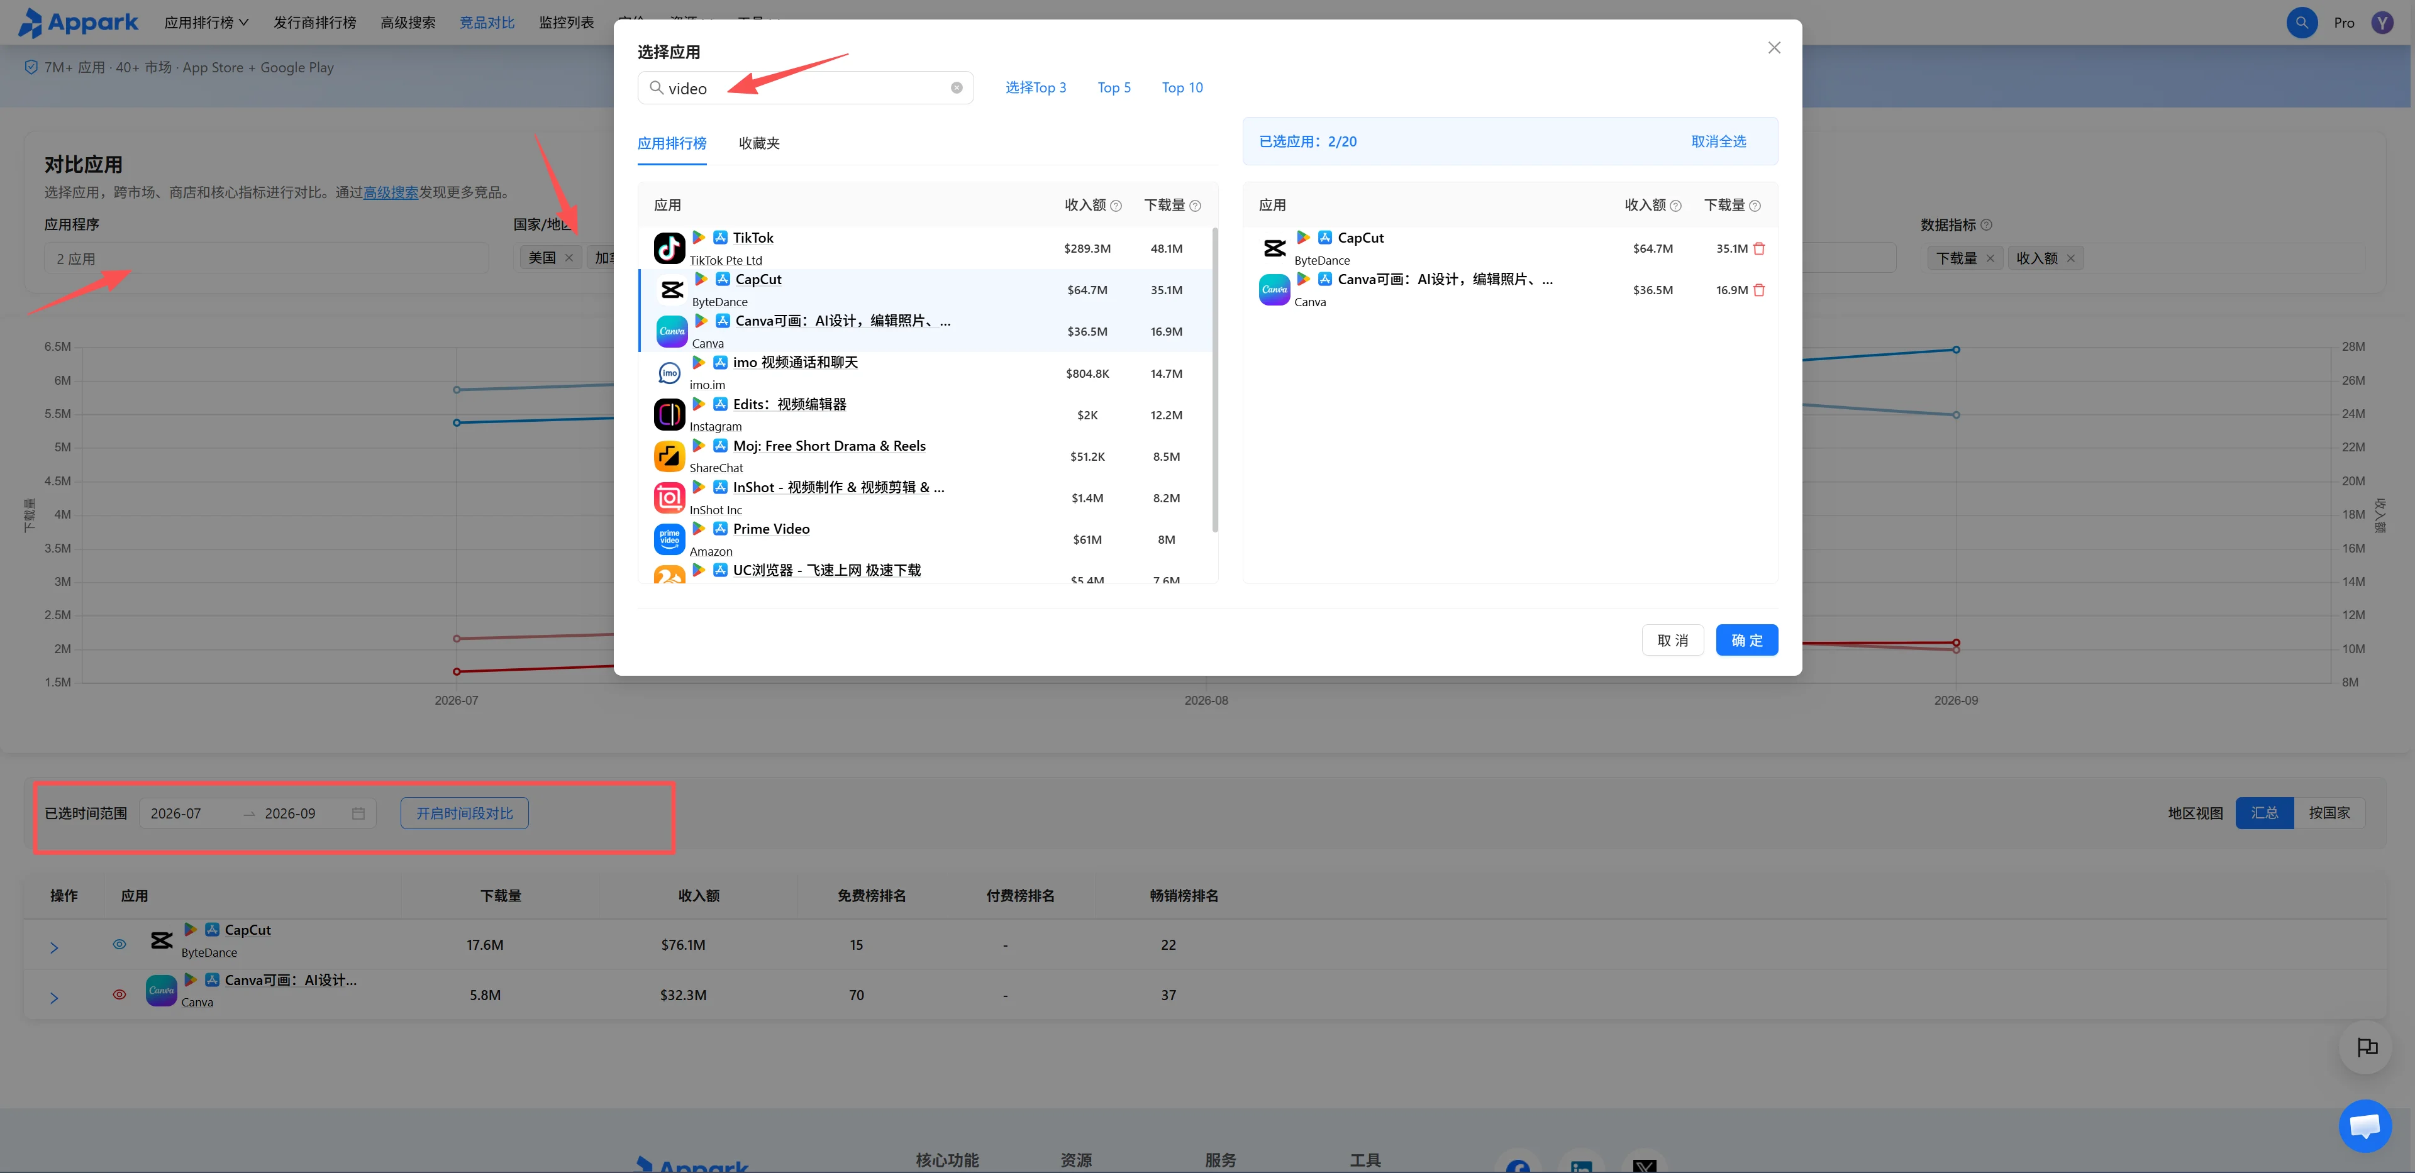Image resolution: width=2415 pixels, height=1173 pixels.
Task: Remove the 收入额 metric tag
Action: (2071, 258)
